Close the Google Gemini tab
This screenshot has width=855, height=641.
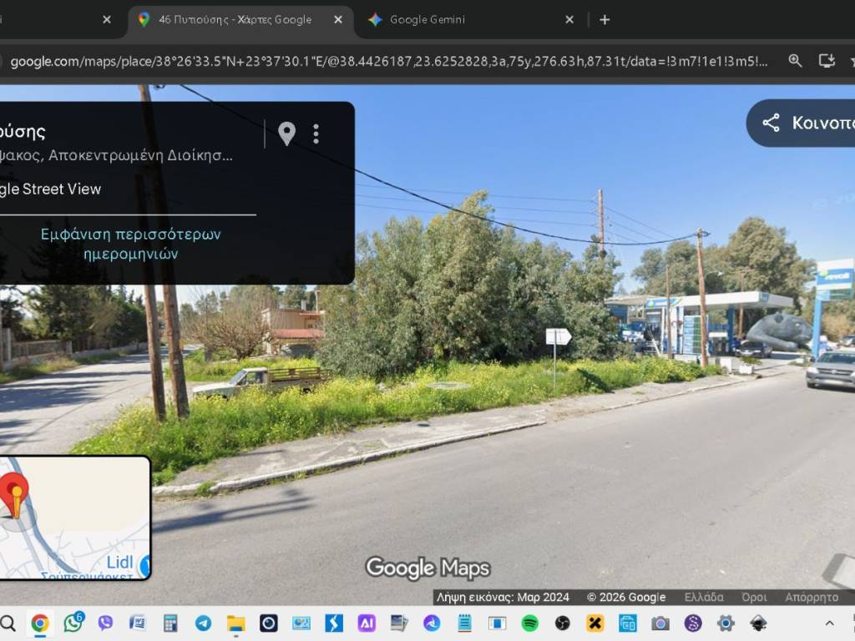(569, 19)
